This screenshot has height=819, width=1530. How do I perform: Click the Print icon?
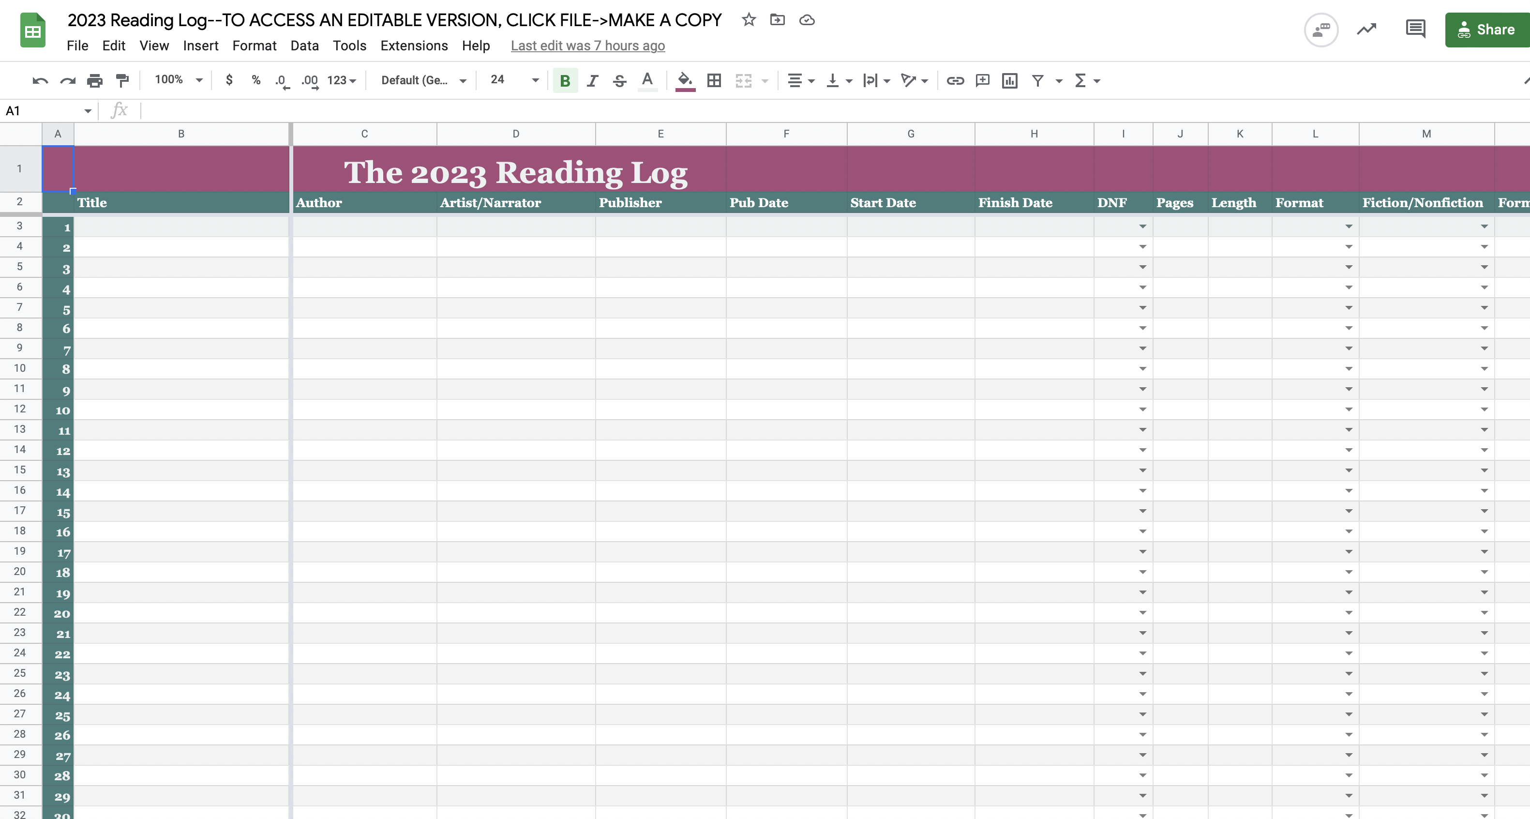tap(95, 80)
